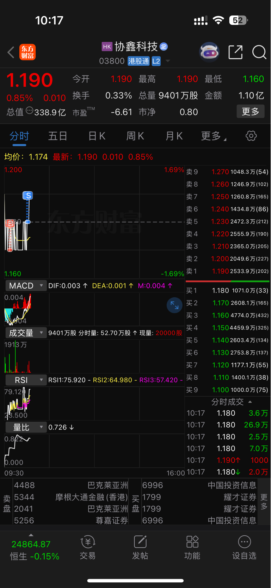Select 买3 price 1.160 row
Viewport: 271px width, 588px height.
point(227,315)
